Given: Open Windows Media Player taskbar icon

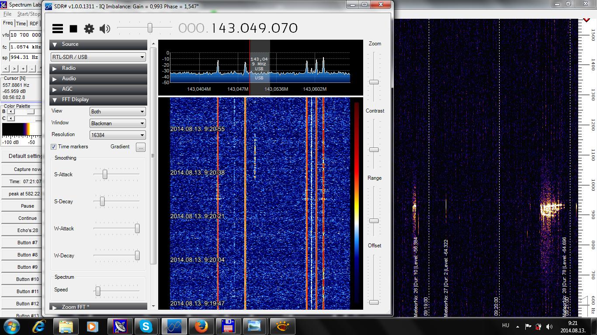Looking at the screenshot, I should (92, 326).
